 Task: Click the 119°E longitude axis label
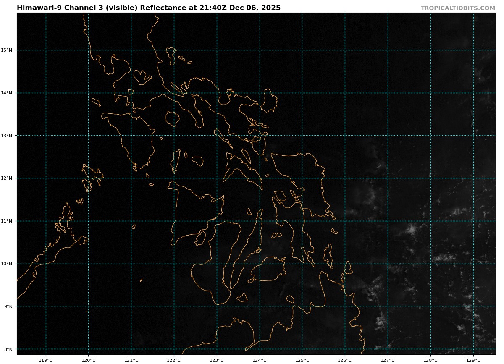click(x=46, y=360)
